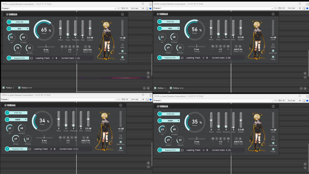
Task: Toggle the Follow | checkbox in track 17 window
Action: point(4,88)
